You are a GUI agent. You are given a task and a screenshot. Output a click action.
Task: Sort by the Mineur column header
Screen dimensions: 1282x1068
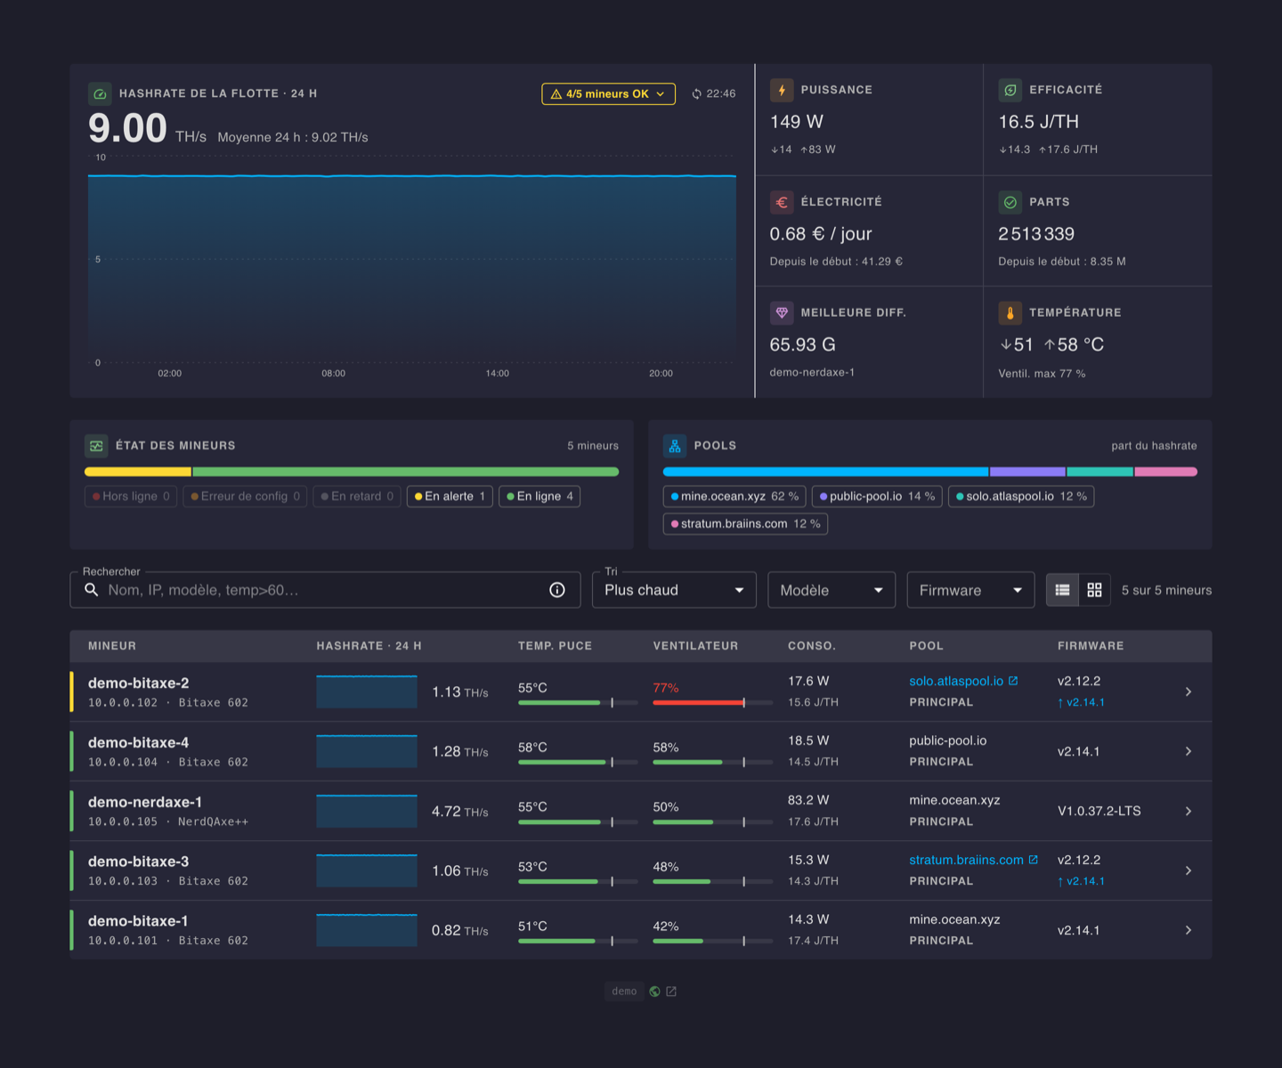pos(112,646)
